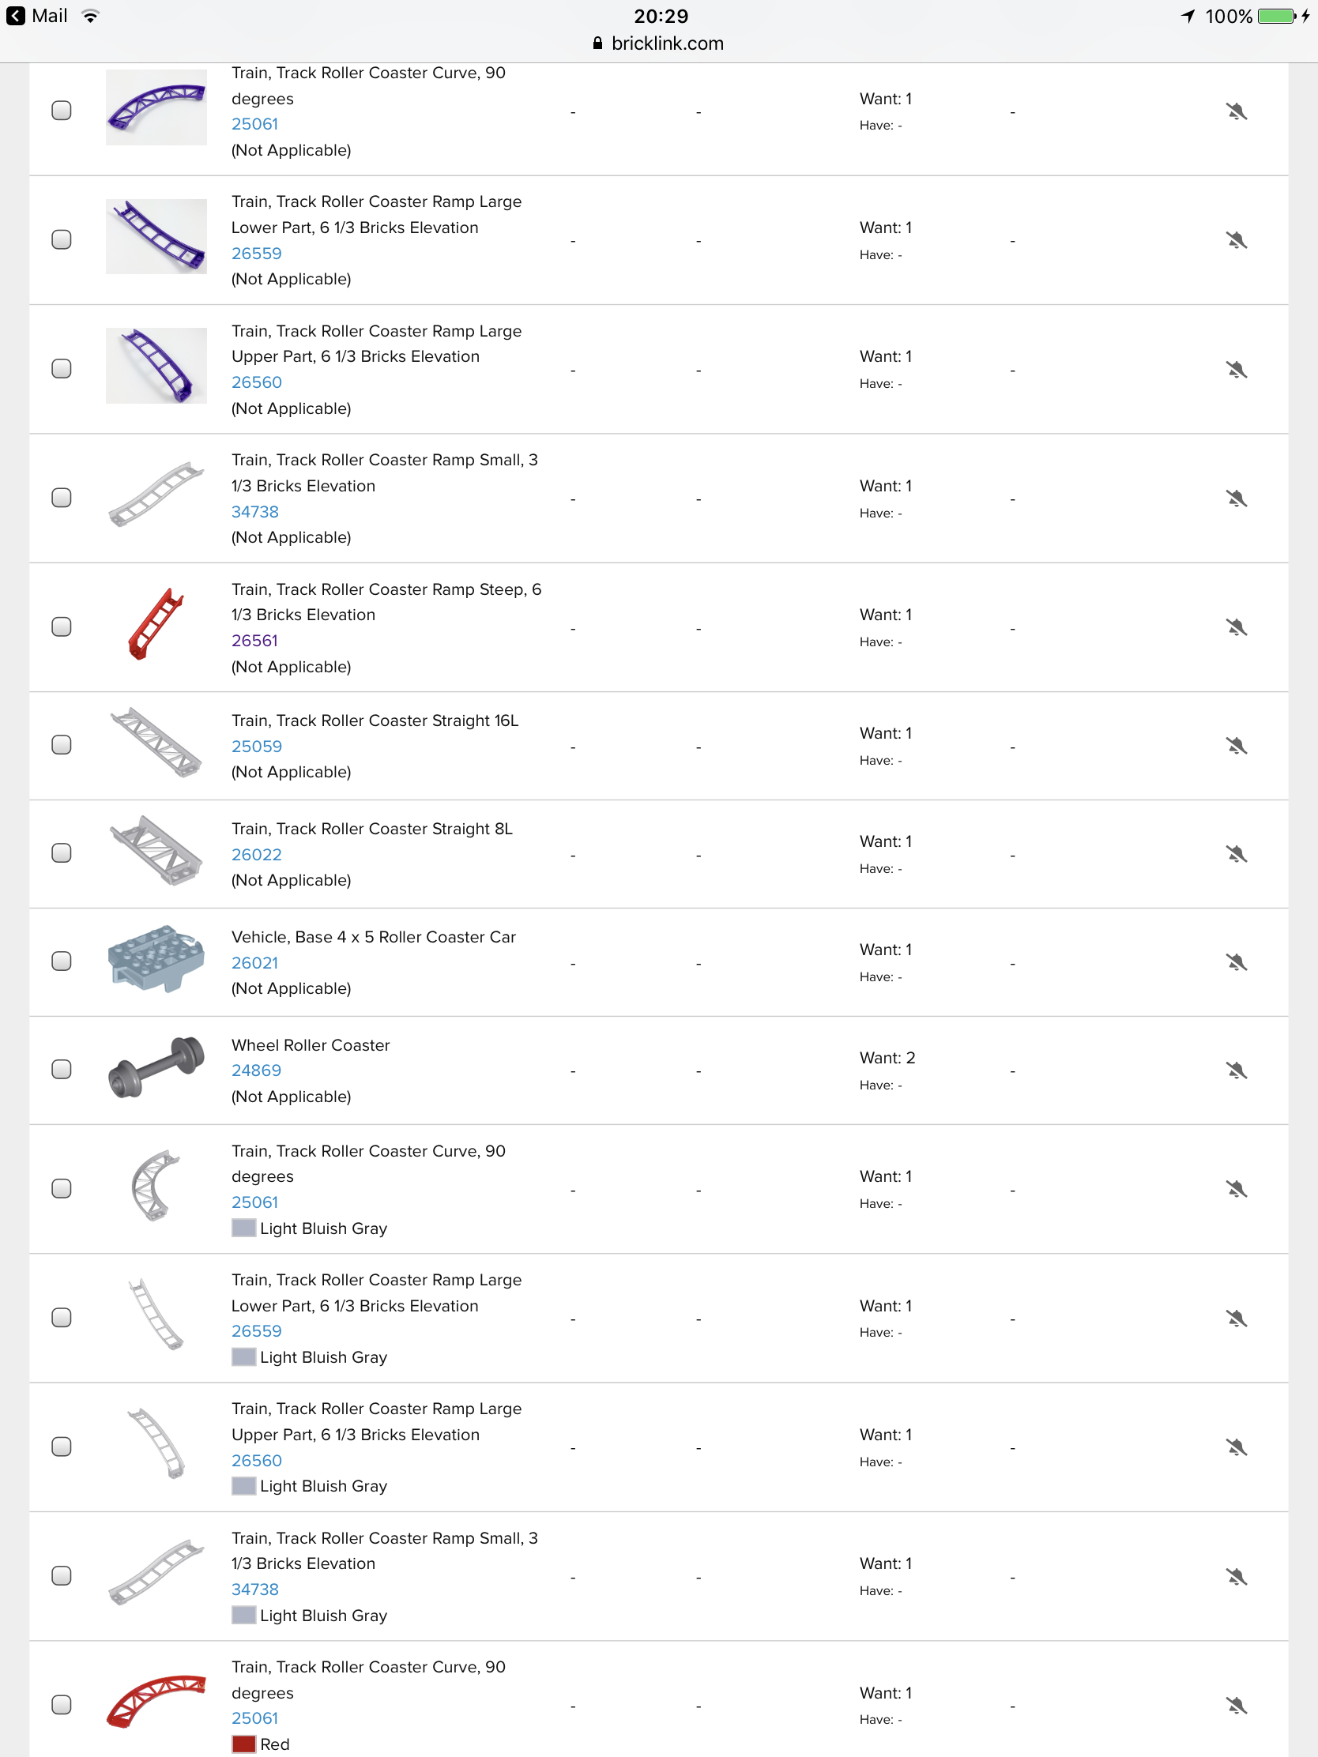Open part number 24869 link
Image resolution: width=1318 pixels, height=1757 pixels.
coord(256,1070)
